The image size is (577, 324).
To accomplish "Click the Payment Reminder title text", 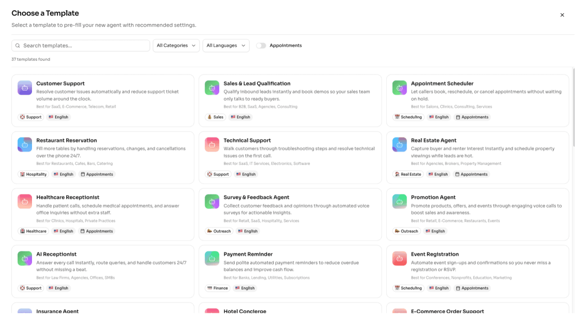I will (x=248, y=254).
